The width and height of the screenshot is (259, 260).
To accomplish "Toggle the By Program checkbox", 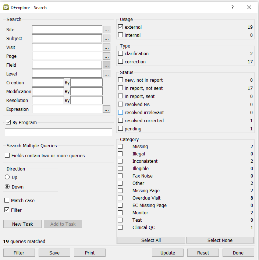I will pos(8,123).
